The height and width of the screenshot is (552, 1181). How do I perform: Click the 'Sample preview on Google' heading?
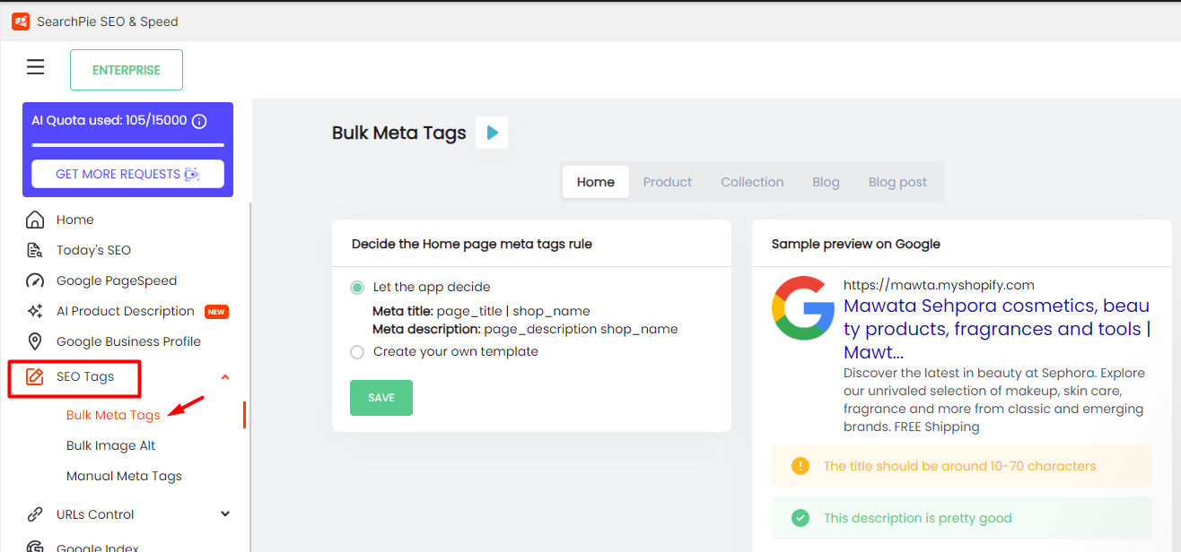(x=856, y=244)
